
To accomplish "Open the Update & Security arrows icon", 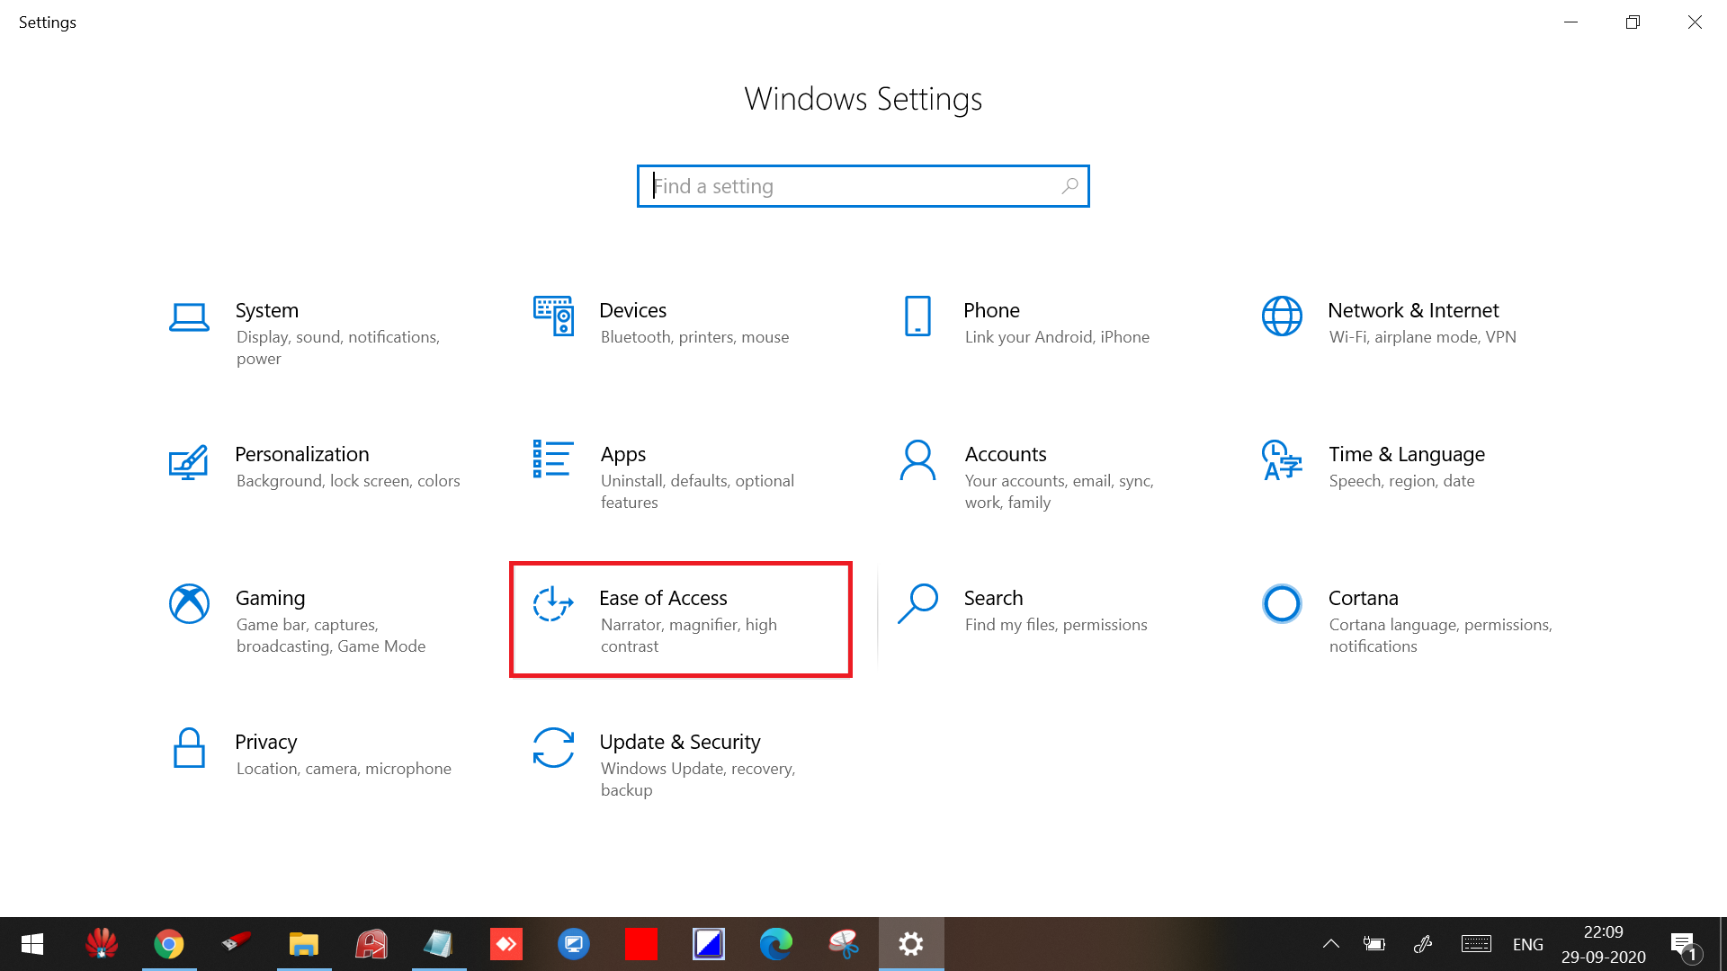I will [553, 748].
